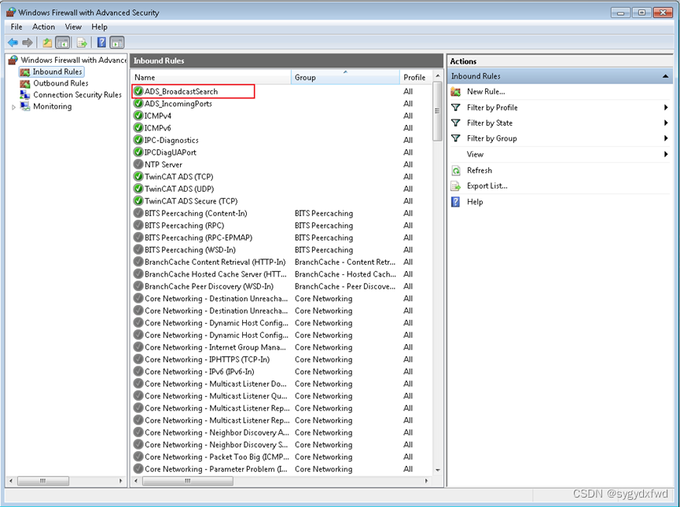Open the Filter by State submenu arrow
The width and height of the screenshot is (680, 507).
(x=666, y=123)
